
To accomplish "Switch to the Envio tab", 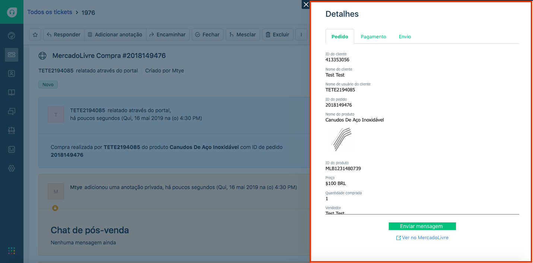I will tap(405, 36).
